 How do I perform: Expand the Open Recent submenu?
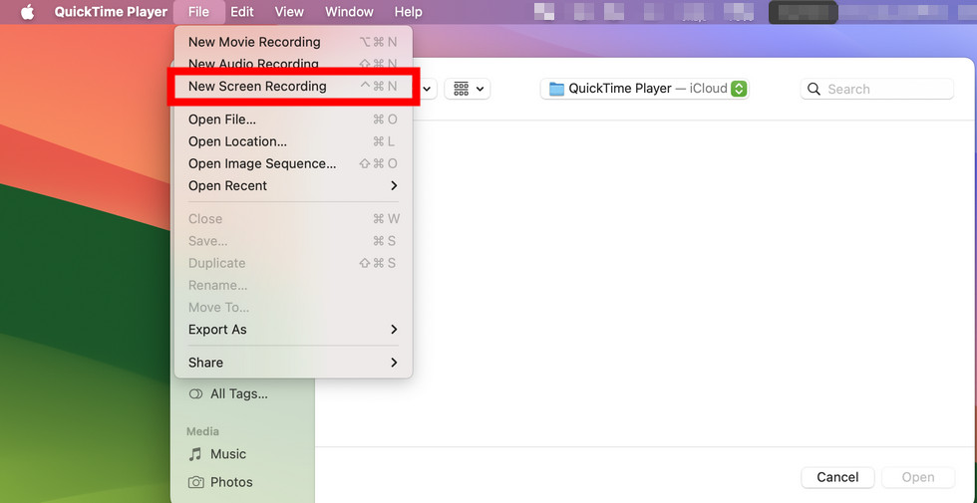pyautogui.click(x=293, y=186)
